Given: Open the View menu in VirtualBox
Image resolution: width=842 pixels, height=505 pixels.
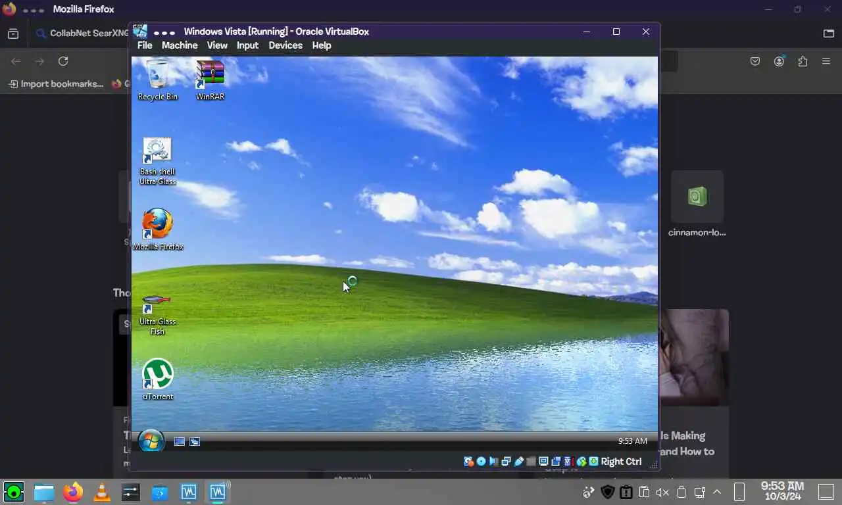Looking at the screenshot, I should click(x=217, y=45).
